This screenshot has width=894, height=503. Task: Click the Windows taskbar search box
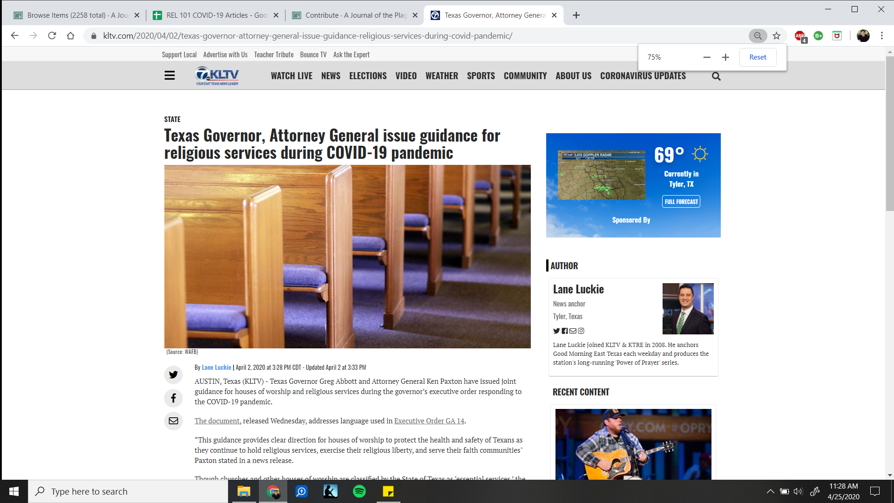pyautogui.click(x=128, y=491)
